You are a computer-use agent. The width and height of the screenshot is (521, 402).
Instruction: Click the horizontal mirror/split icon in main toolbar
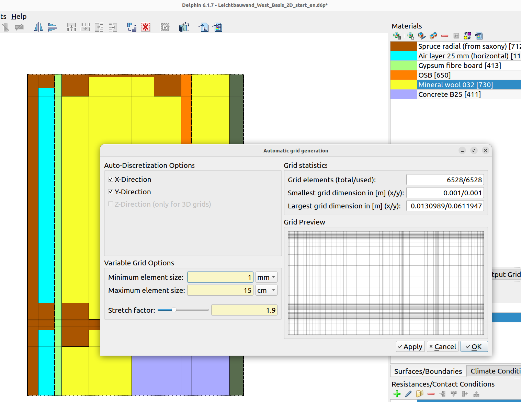(53, 27)
